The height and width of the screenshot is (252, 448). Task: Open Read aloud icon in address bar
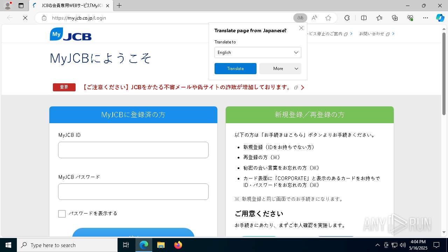tap(314, 18)
